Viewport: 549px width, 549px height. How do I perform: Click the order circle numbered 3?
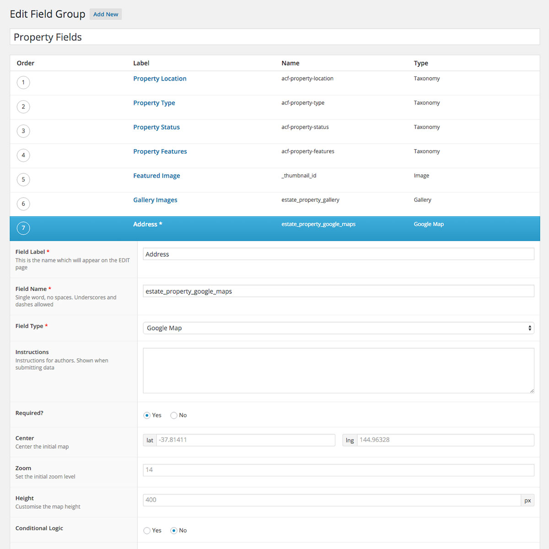tap(23, 131)
